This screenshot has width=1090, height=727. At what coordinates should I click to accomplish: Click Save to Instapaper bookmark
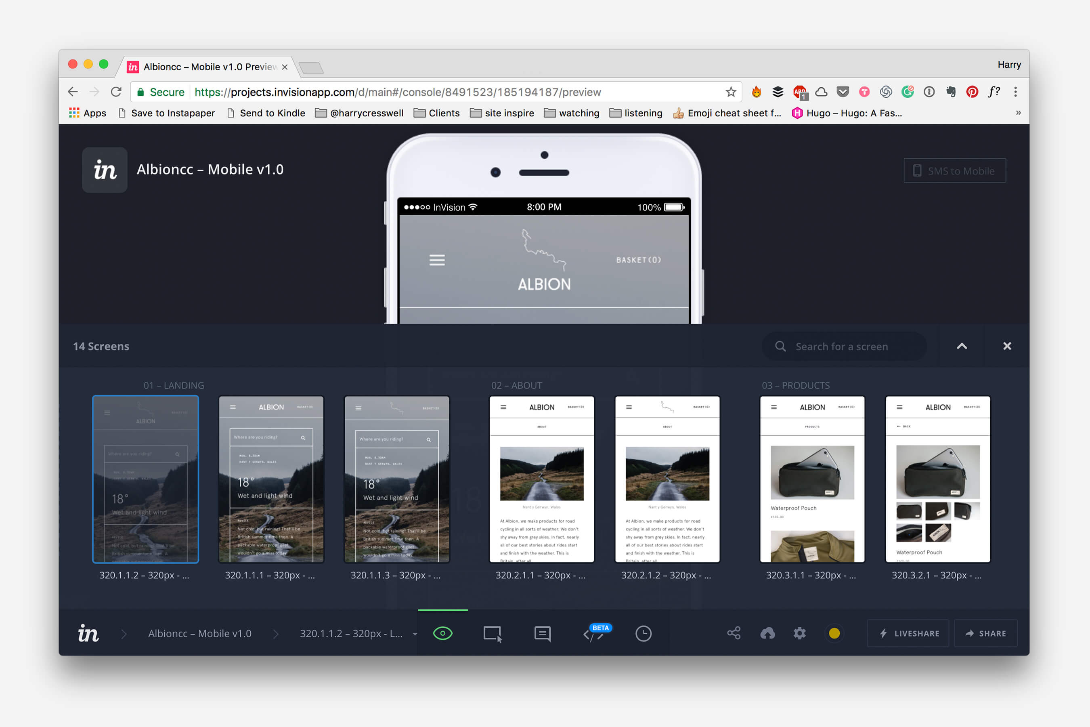[167, 113]
